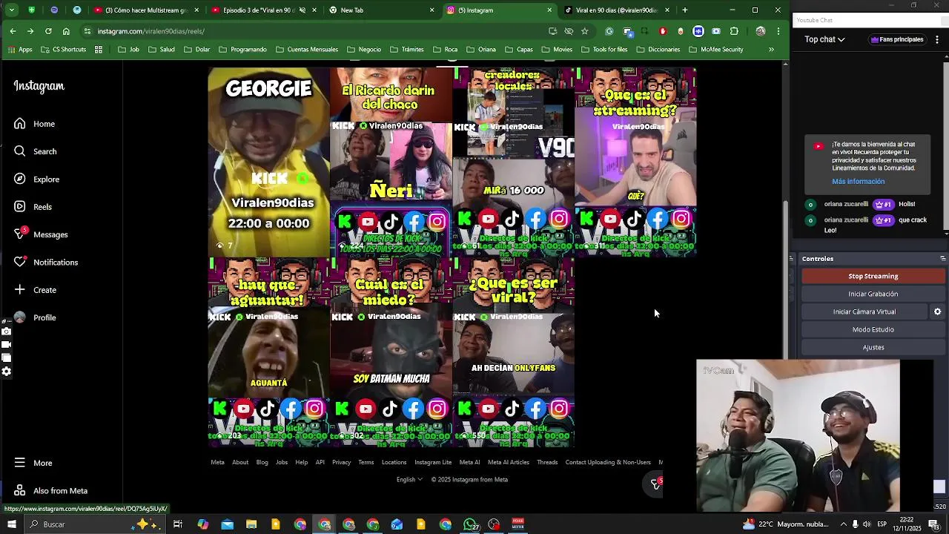Open the Programando bookmarks folder

coord(242,50)
